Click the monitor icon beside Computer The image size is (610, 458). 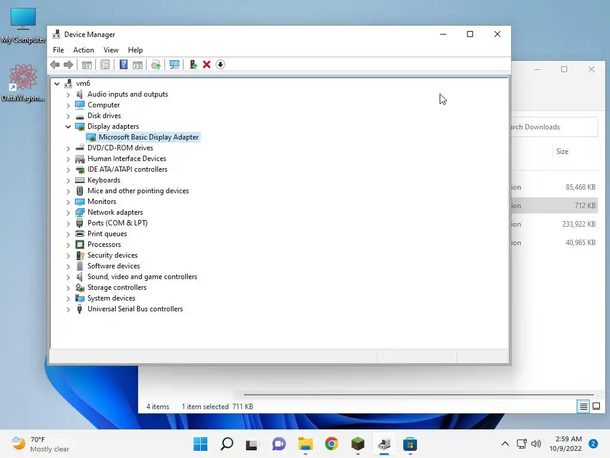click(80, 105)
